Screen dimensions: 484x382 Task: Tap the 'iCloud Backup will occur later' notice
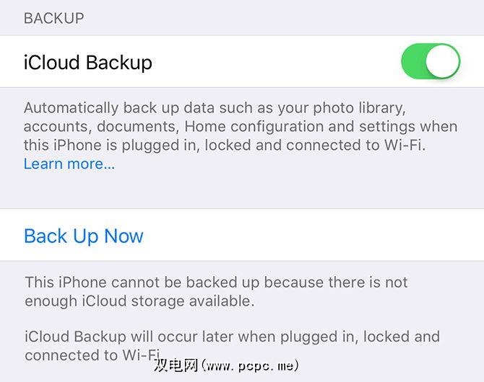tap(232, 337)
